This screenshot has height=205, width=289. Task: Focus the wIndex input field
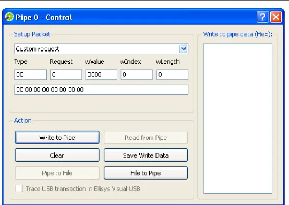[137, 74]
